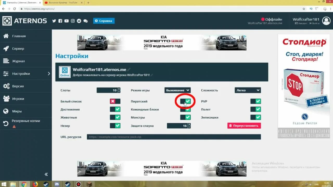Close the Aternos settings tab

point(40,3)
